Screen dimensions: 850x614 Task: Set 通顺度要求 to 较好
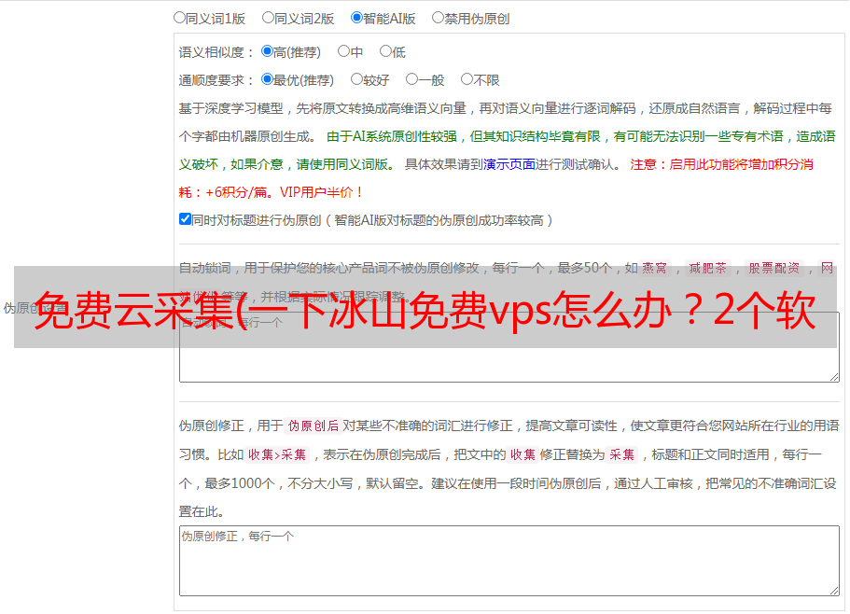click(356, 79)
